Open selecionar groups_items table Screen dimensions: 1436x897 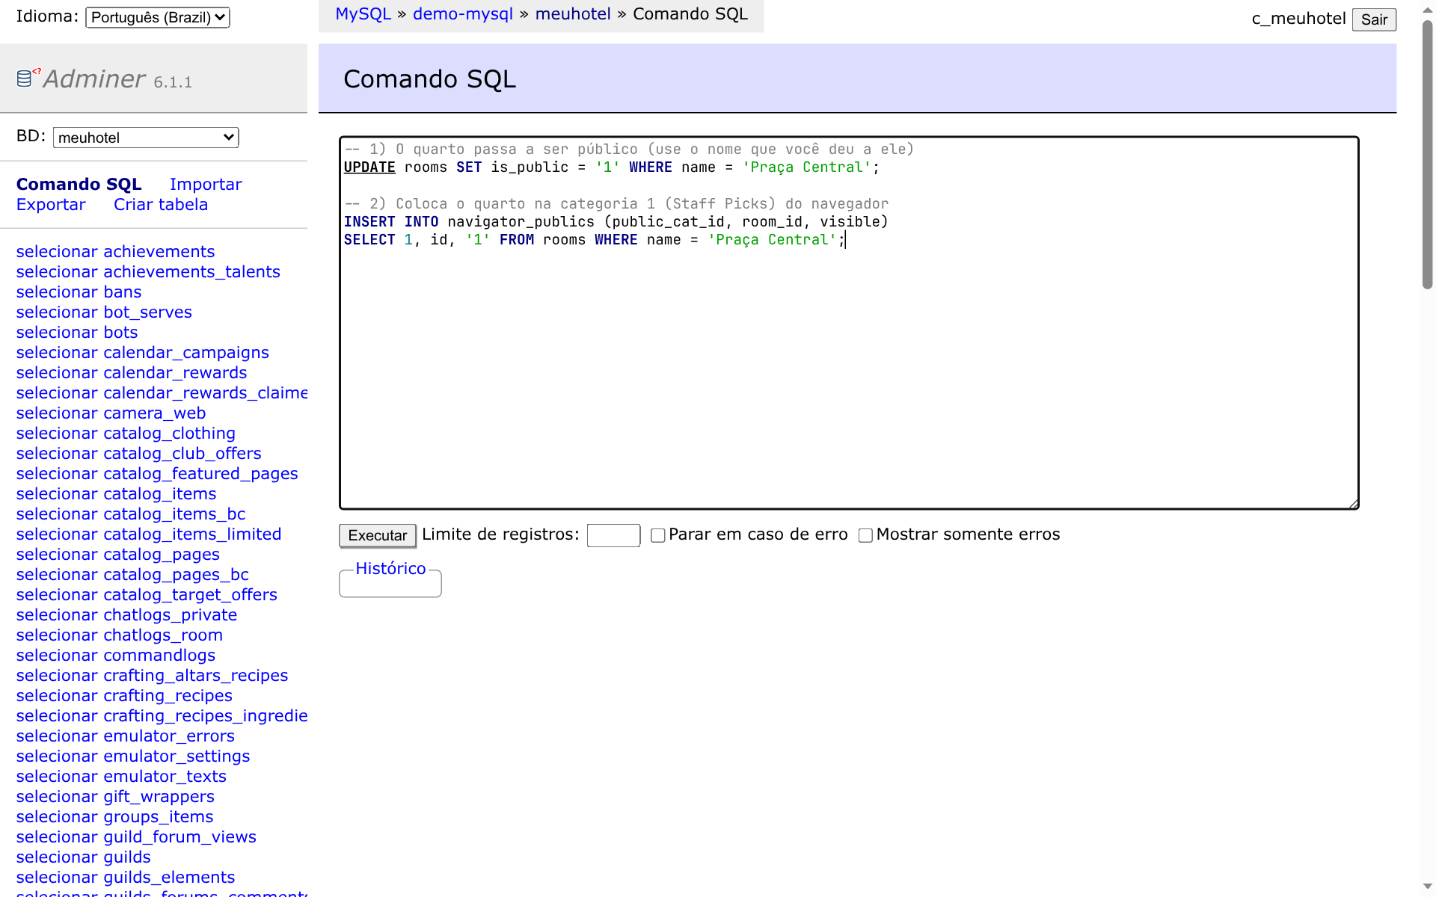(114, 817)
